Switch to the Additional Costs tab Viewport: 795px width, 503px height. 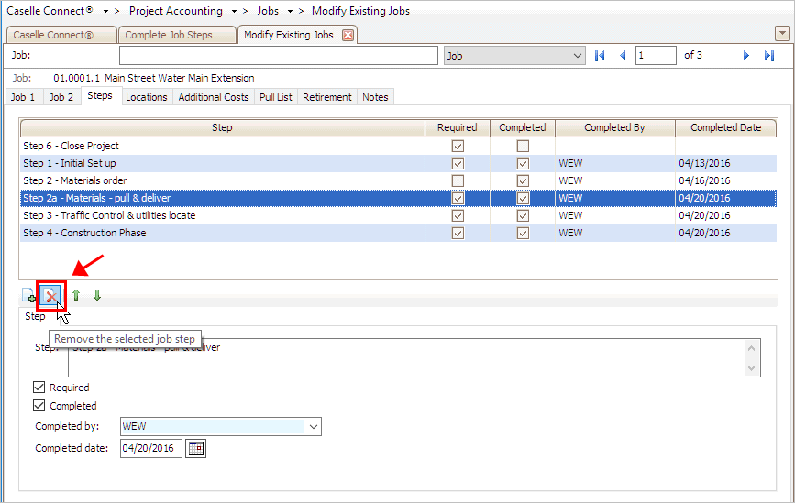pyautogui.click(x=214, y=97)
